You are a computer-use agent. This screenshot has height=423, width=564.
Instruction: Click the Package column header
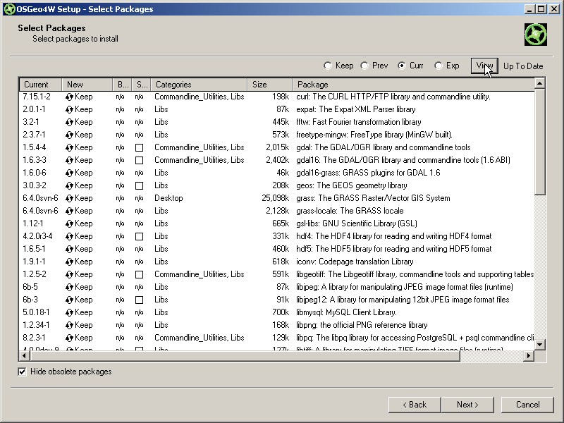click(x=414, y=85)
